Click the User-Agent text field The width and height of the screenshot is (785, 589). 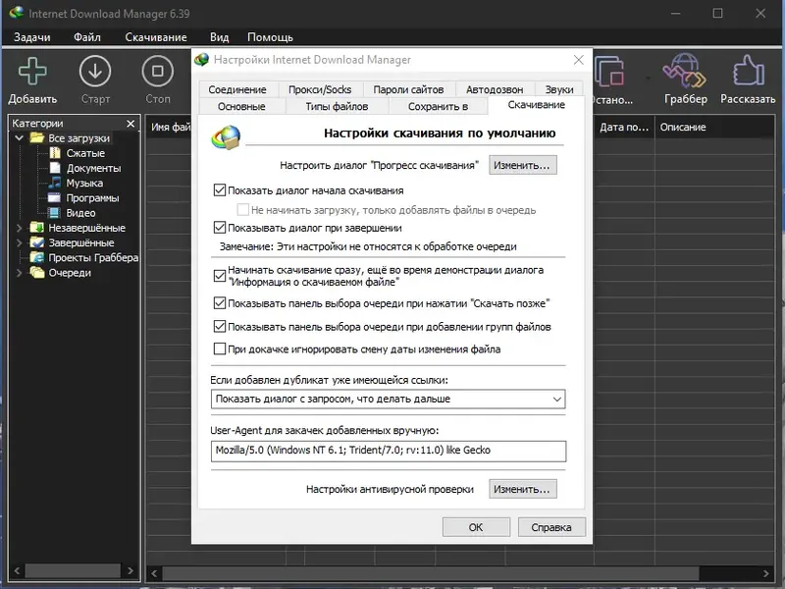388,451
